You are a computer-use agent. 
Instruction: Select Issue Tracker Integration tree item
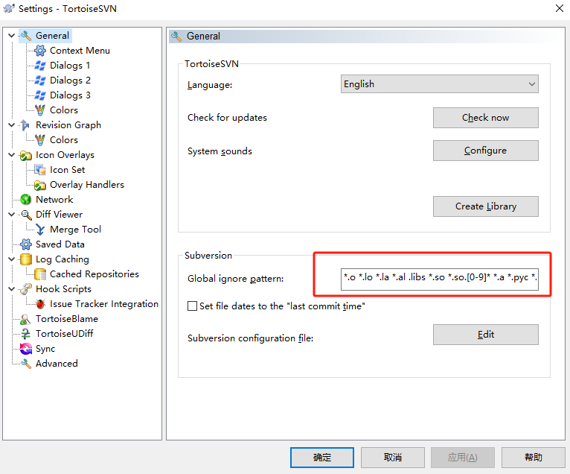(104, 304)
